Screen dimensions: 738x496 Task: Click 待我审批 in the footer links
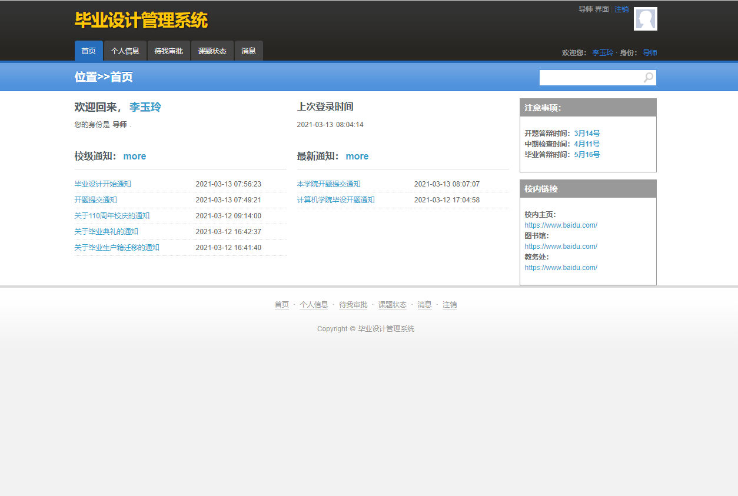tap(353, 305)
